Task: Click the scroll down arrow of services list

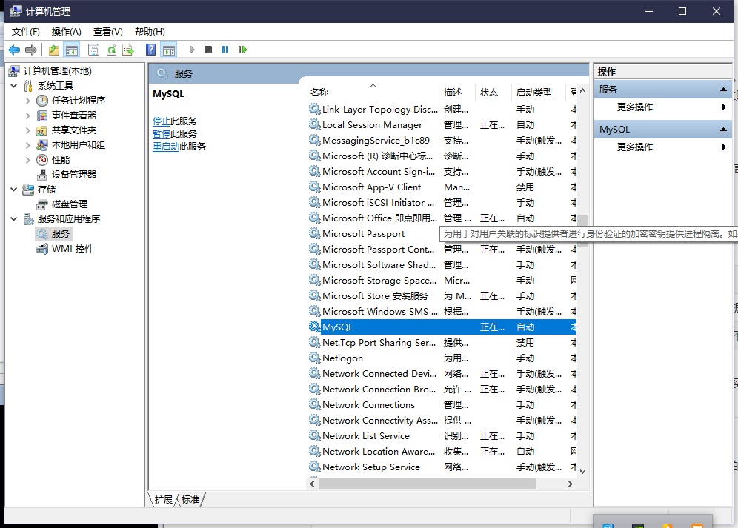Action: coord(583,472)
